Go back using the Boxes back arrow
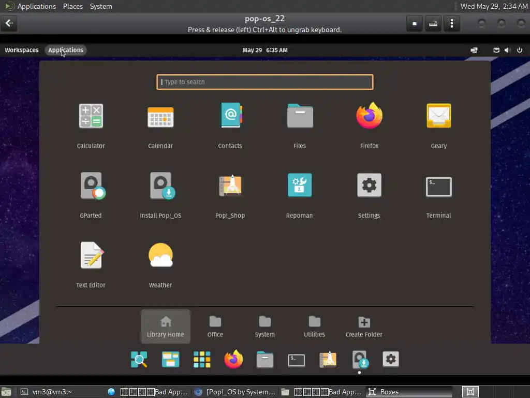530x398 pixels. pos(9,23)
